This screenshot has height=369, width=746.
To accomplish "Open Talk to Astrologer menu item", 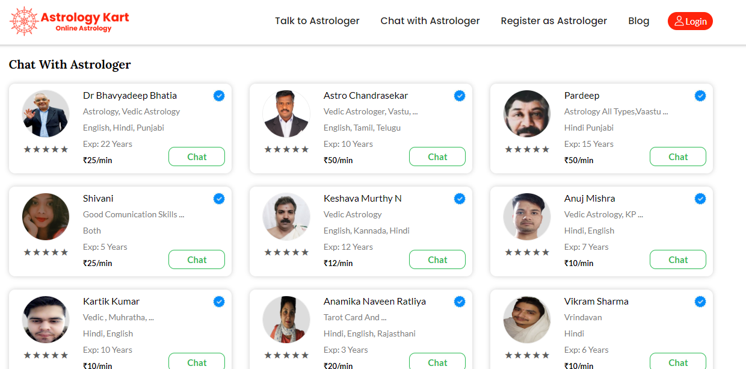I will [317, 21].
